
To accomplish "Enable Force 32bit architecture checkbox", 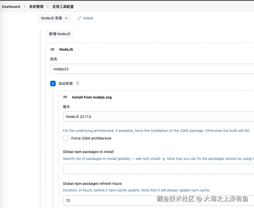I will 66,138.
